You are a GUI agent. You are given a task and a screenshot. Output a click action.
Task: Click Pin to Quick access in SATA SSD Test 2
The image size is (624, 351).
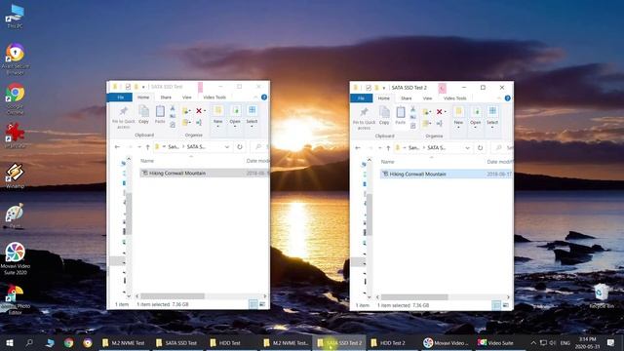364,118
